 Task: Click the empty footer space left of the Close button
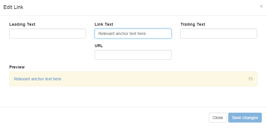coord(102,118)
